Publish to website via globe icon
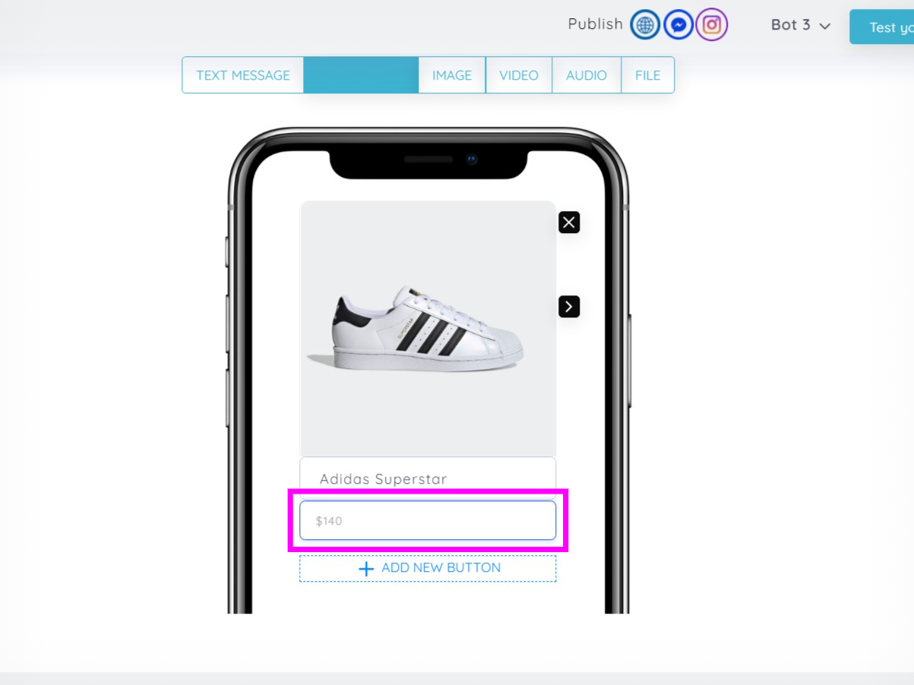This screenshot has width=914, height=685. coord(645,25)
